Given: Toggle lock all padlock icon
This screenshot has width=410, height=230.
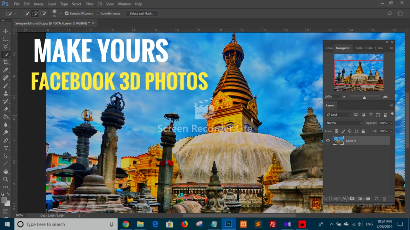Looking at the screenshot, I should click(363, 131).
